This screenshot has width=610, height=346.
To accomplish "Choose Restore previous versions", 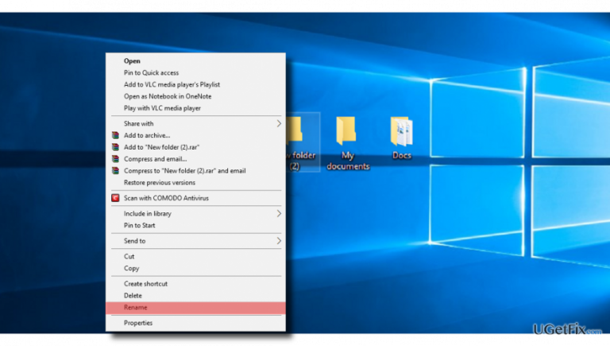I will pos(195,182).
